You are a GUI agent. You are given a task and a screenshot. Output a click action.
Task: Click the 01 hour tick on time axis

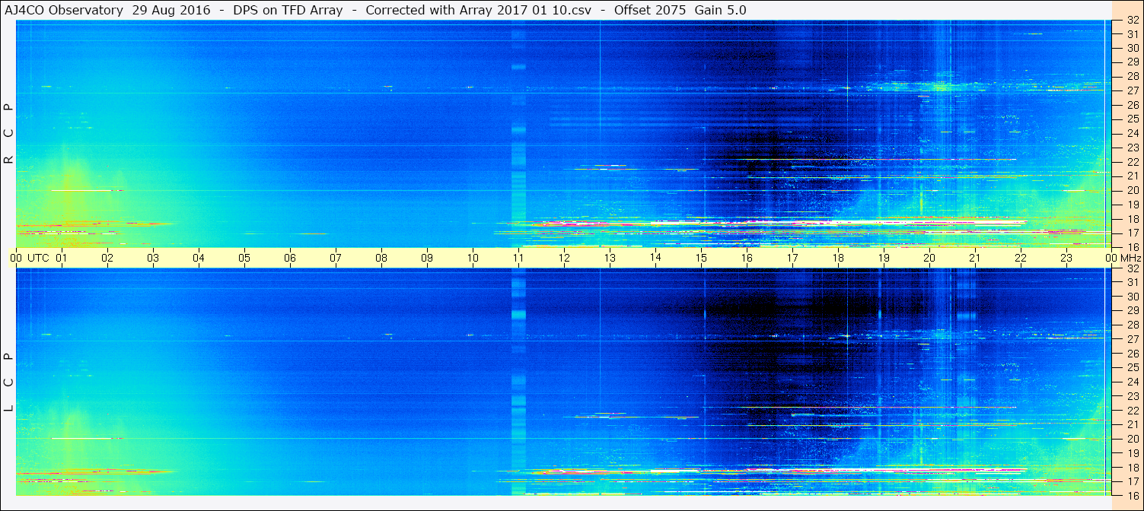(x=62, y=258)
